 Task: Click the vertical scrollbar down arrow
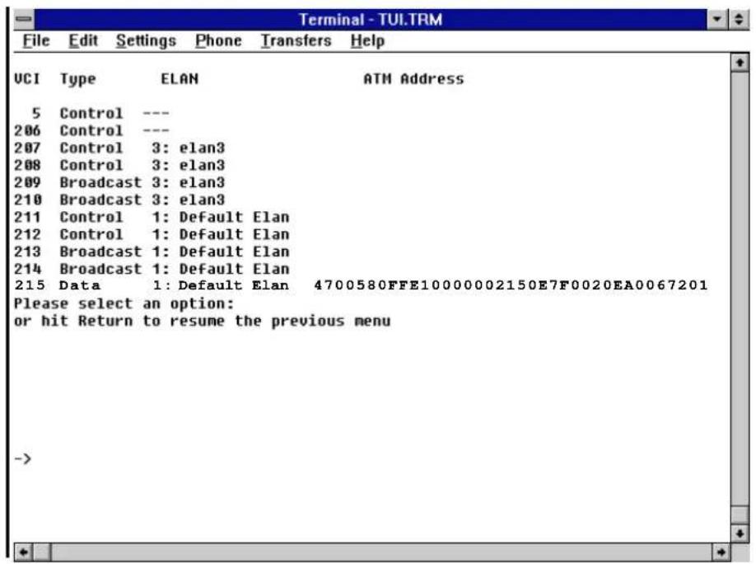(x=740, y=533)
